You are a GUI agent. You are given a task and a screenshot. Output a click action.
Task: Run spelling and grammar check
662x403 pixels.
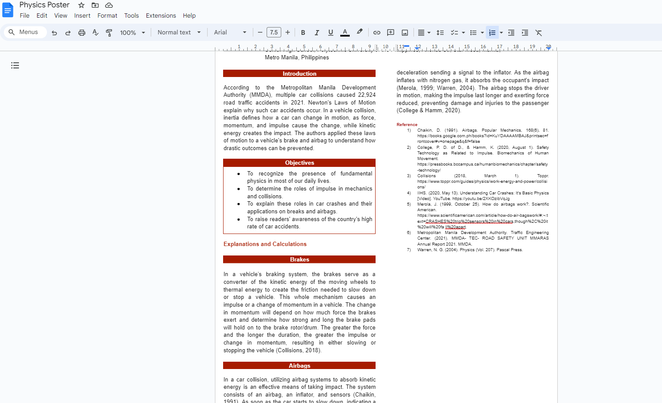click(x=96, y=33)
